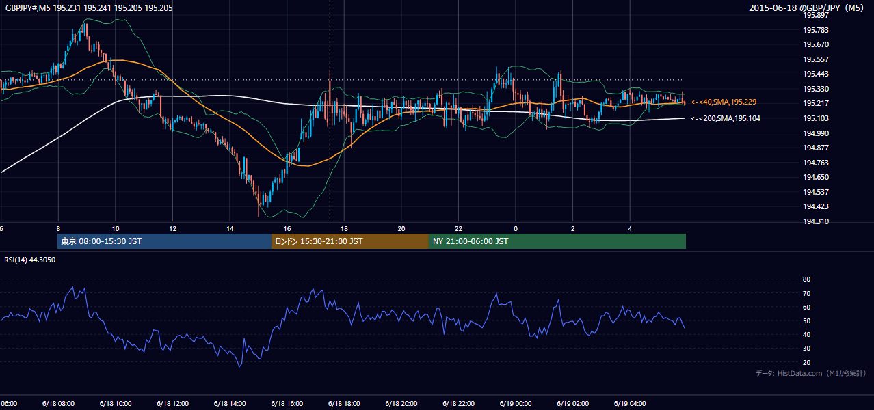This screenshot has width=874, height=410.
Task: Click the 194.877 price axis label
Action: [815, 148]
